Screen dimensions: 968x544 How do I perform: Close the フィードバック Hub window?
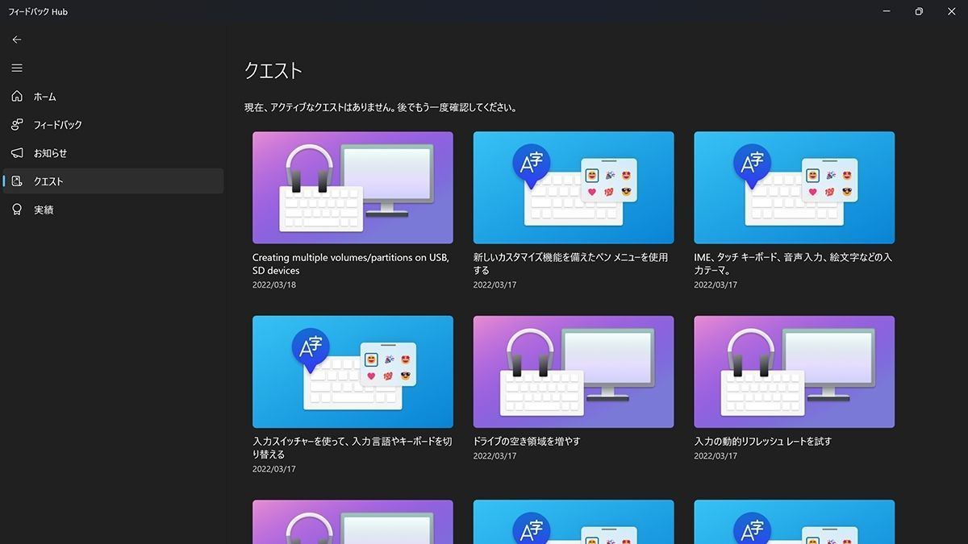coord(952,12)
